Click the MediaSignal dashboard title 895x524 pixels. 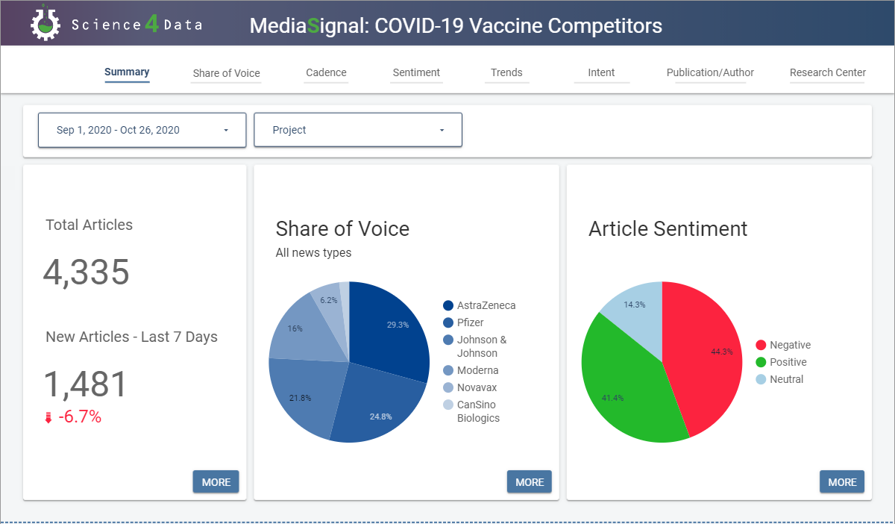(x=456, y=25)
